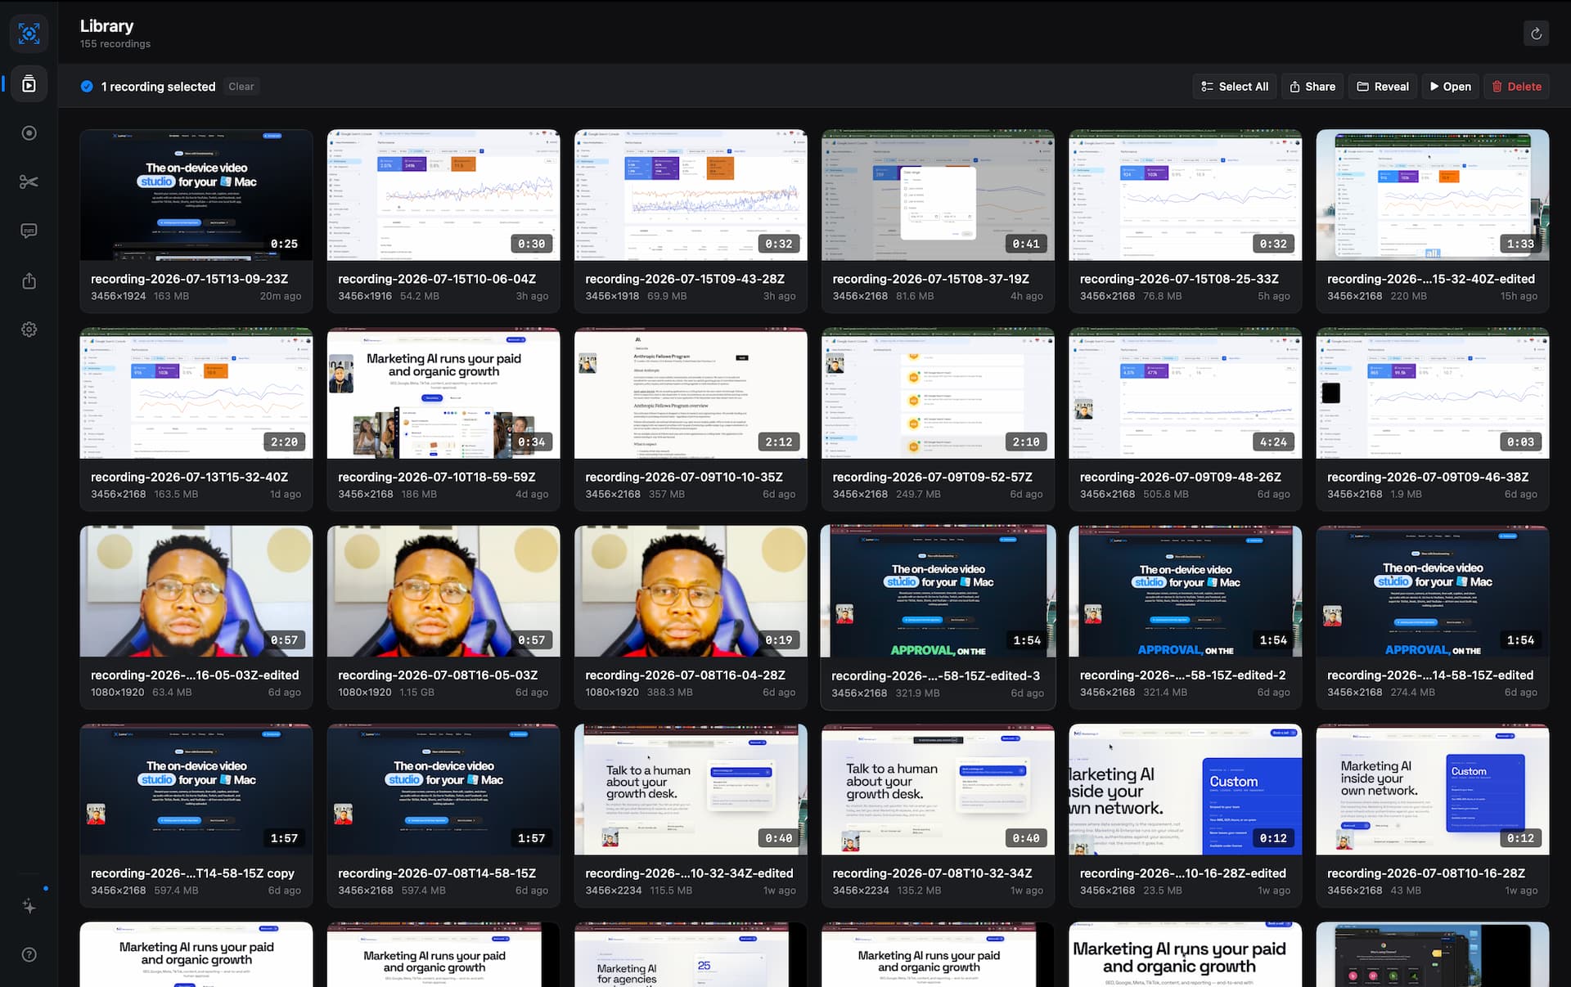Click file name recording-2026-...14-58-15Z-edited
The height and width of the screenshot is (987, 1571).
pos(1430,675)
